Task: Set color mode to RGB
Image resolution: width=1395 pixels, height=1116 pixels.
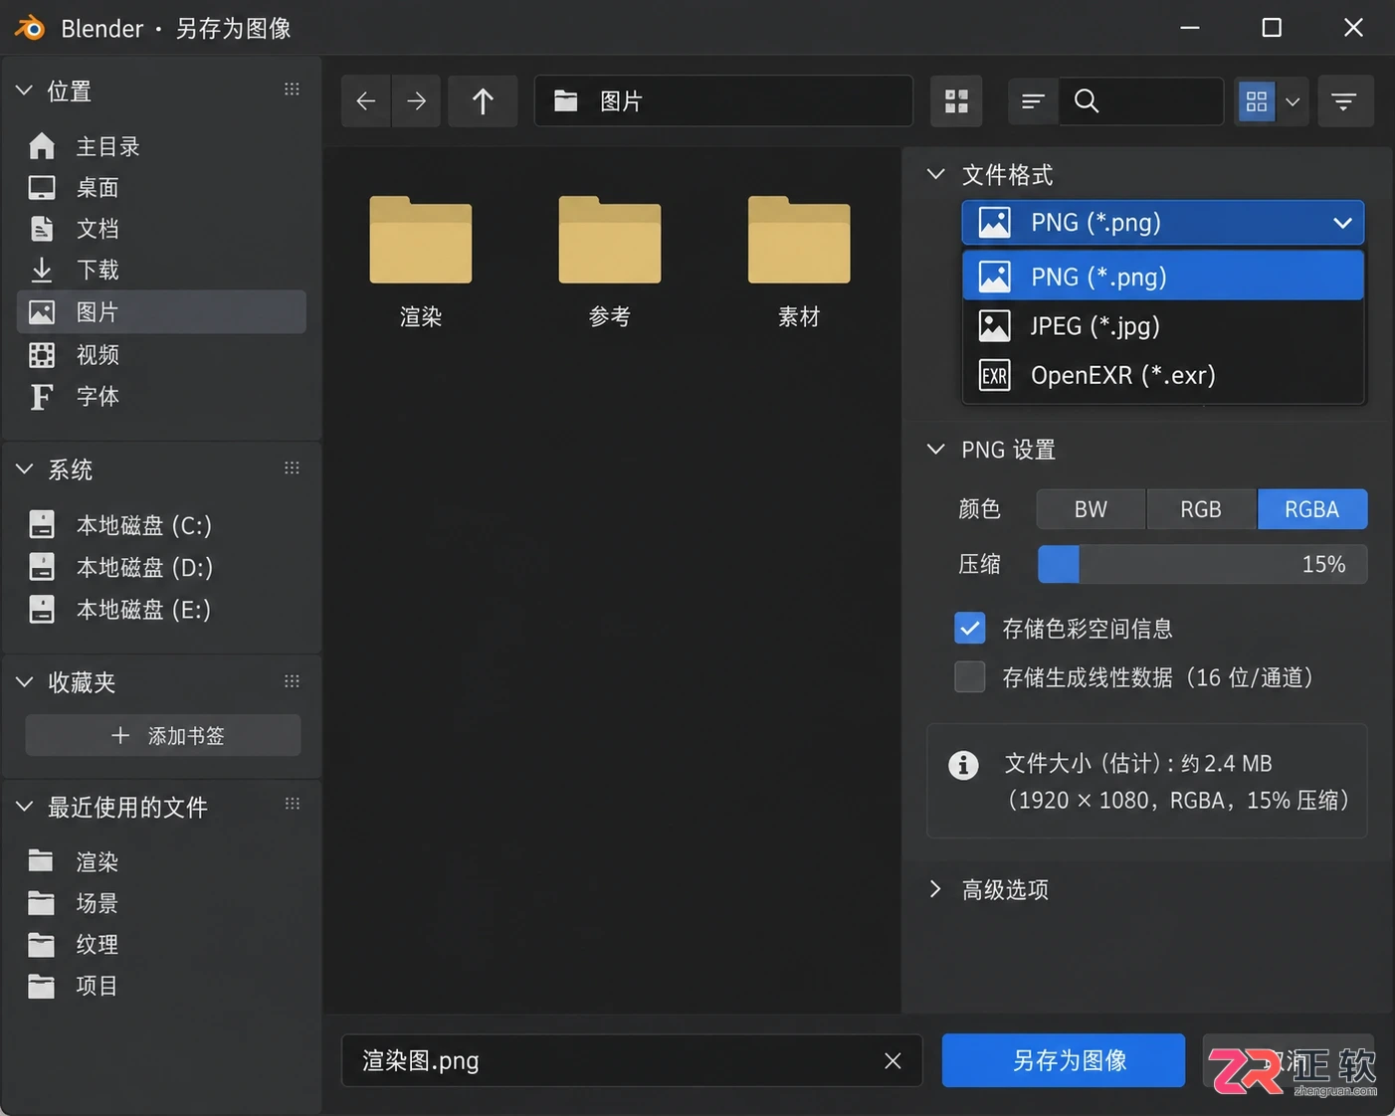Action: click(1201, 509)
